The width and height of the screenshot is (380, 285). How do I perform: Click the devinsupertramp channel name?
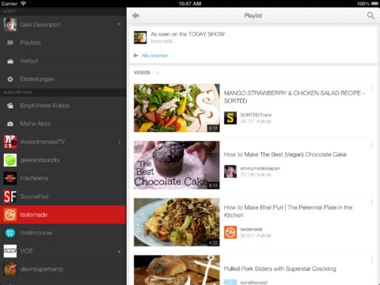click(42, 269)
